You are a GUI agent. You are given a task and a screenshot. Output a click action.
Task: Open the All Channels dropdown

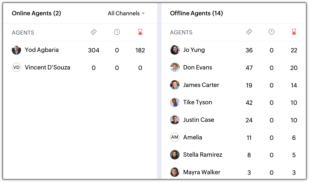point(124,14)
